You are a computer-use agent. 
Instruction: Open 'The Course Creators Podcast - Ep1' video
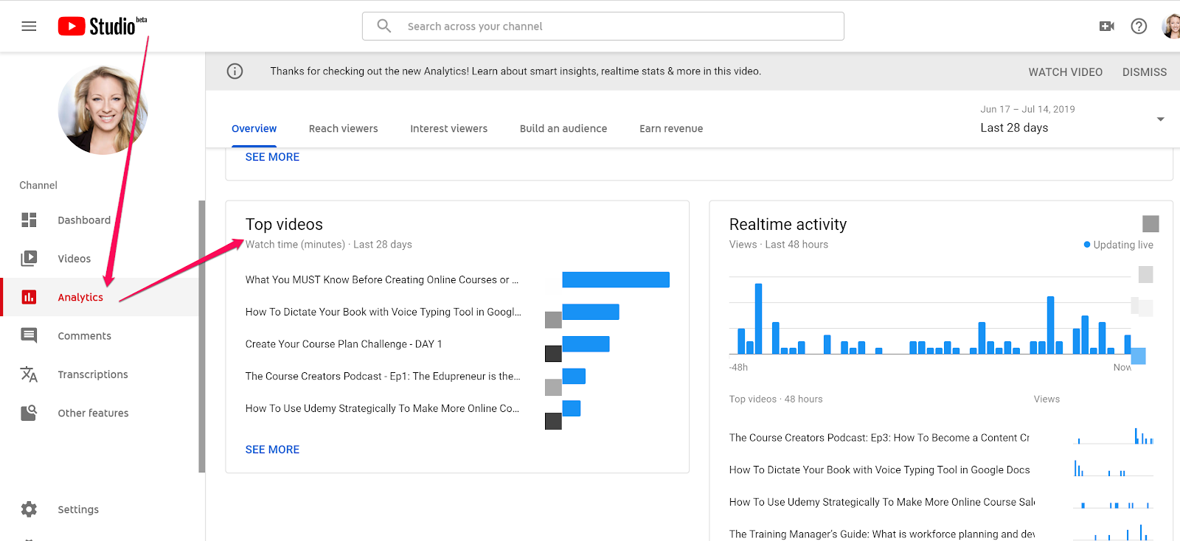[383, 376]
